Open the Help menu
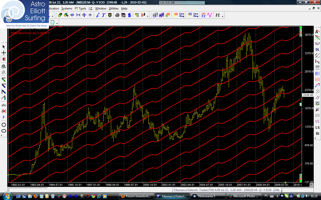Screen dimensions: 321x200 click(124, 8)
